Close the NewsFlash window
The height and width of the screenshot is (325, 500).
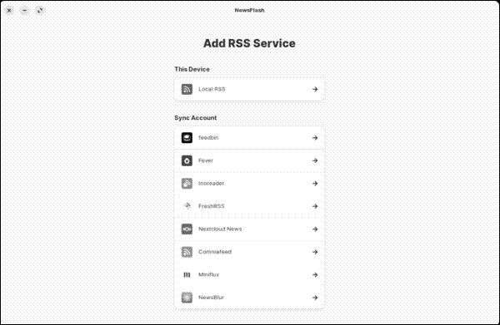click(9, 10)
